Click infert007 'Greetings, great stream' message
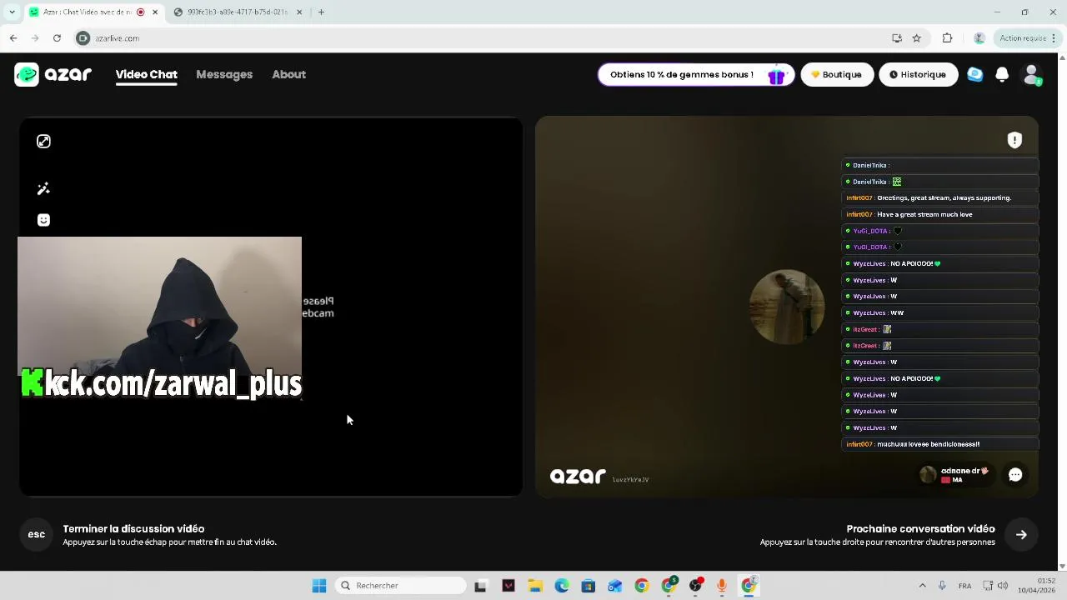Screen dimensions: 1067x600 point(940,197)
